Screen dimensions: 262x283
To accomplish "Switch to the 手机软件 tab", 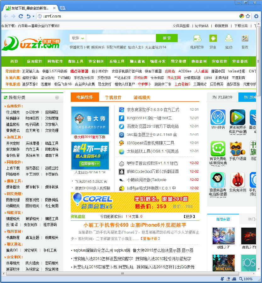I will point(113,97).
